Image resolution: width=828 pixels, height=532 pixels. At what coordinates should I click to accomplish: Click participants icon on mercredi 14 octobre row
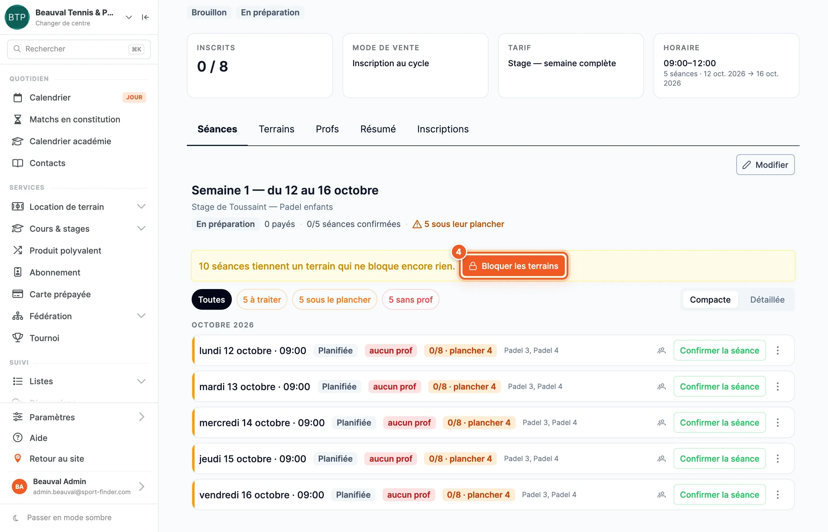(x=662, y=422)
